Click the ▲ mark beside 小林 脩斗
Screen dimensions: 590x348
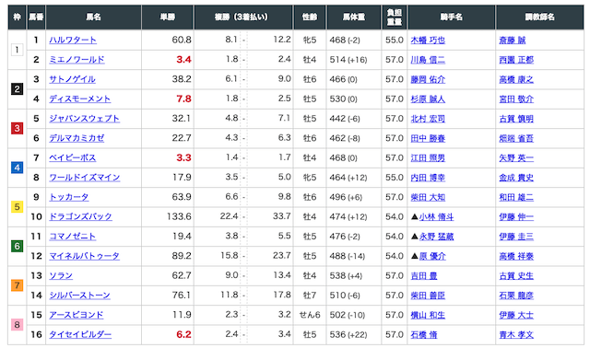coord(414,217)
